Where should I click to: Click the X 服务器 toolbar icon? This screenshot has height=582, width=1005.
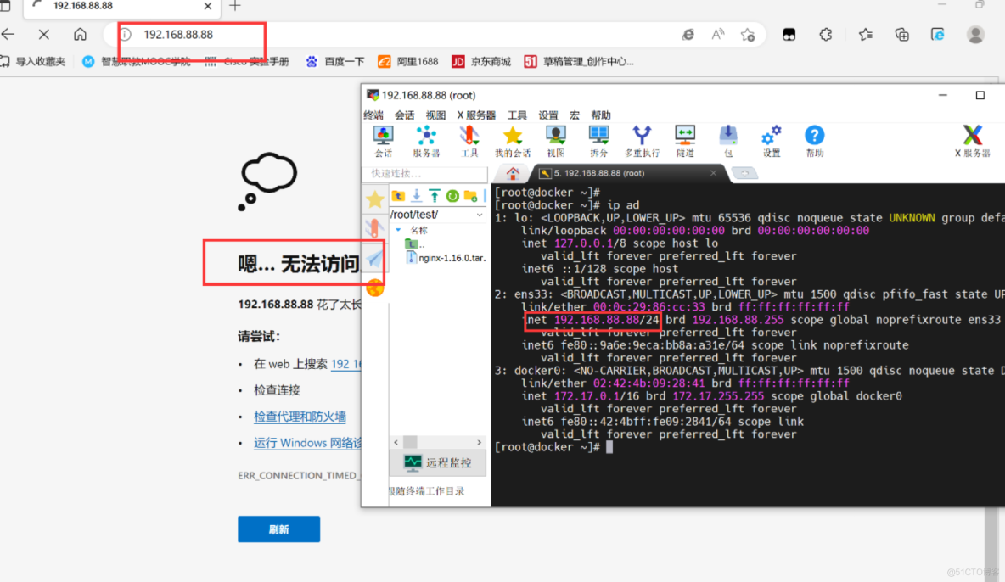click(972, 141)
